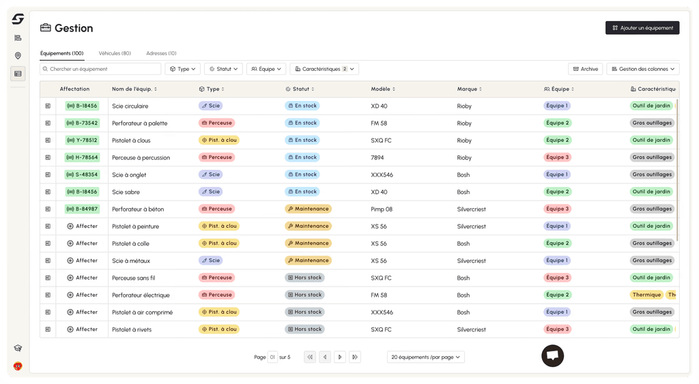Screen dimensions: 699x384
Task: Click Ajouter un équipement button
Action: 642,27
